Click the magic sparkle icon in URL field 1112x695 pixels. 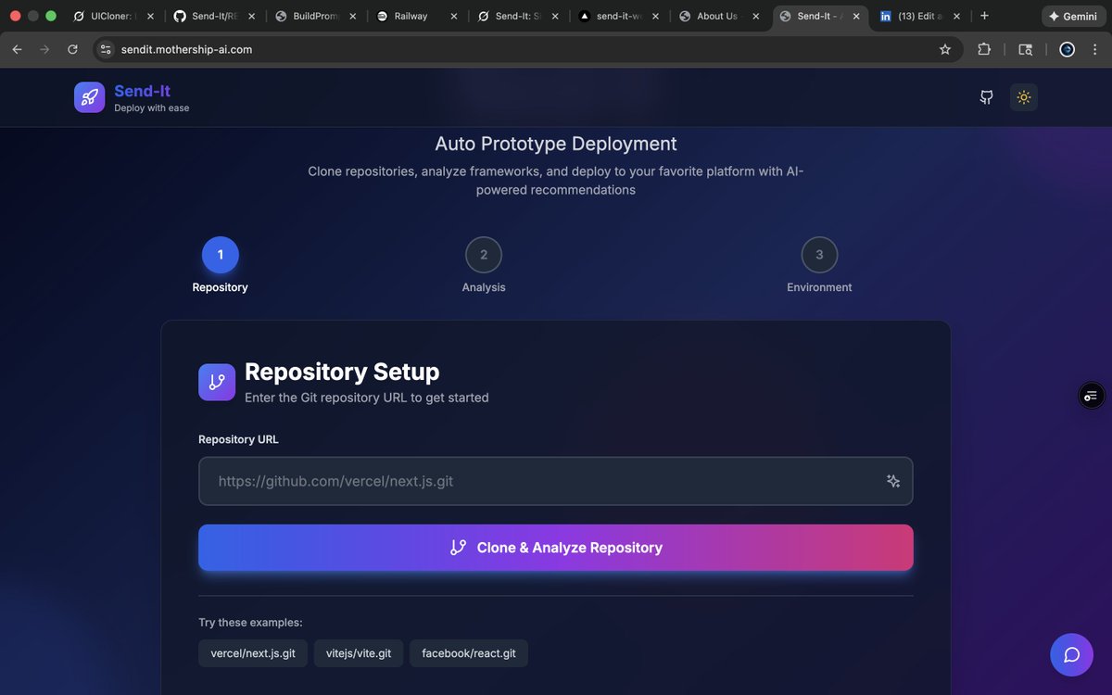[x=893, y=481]
